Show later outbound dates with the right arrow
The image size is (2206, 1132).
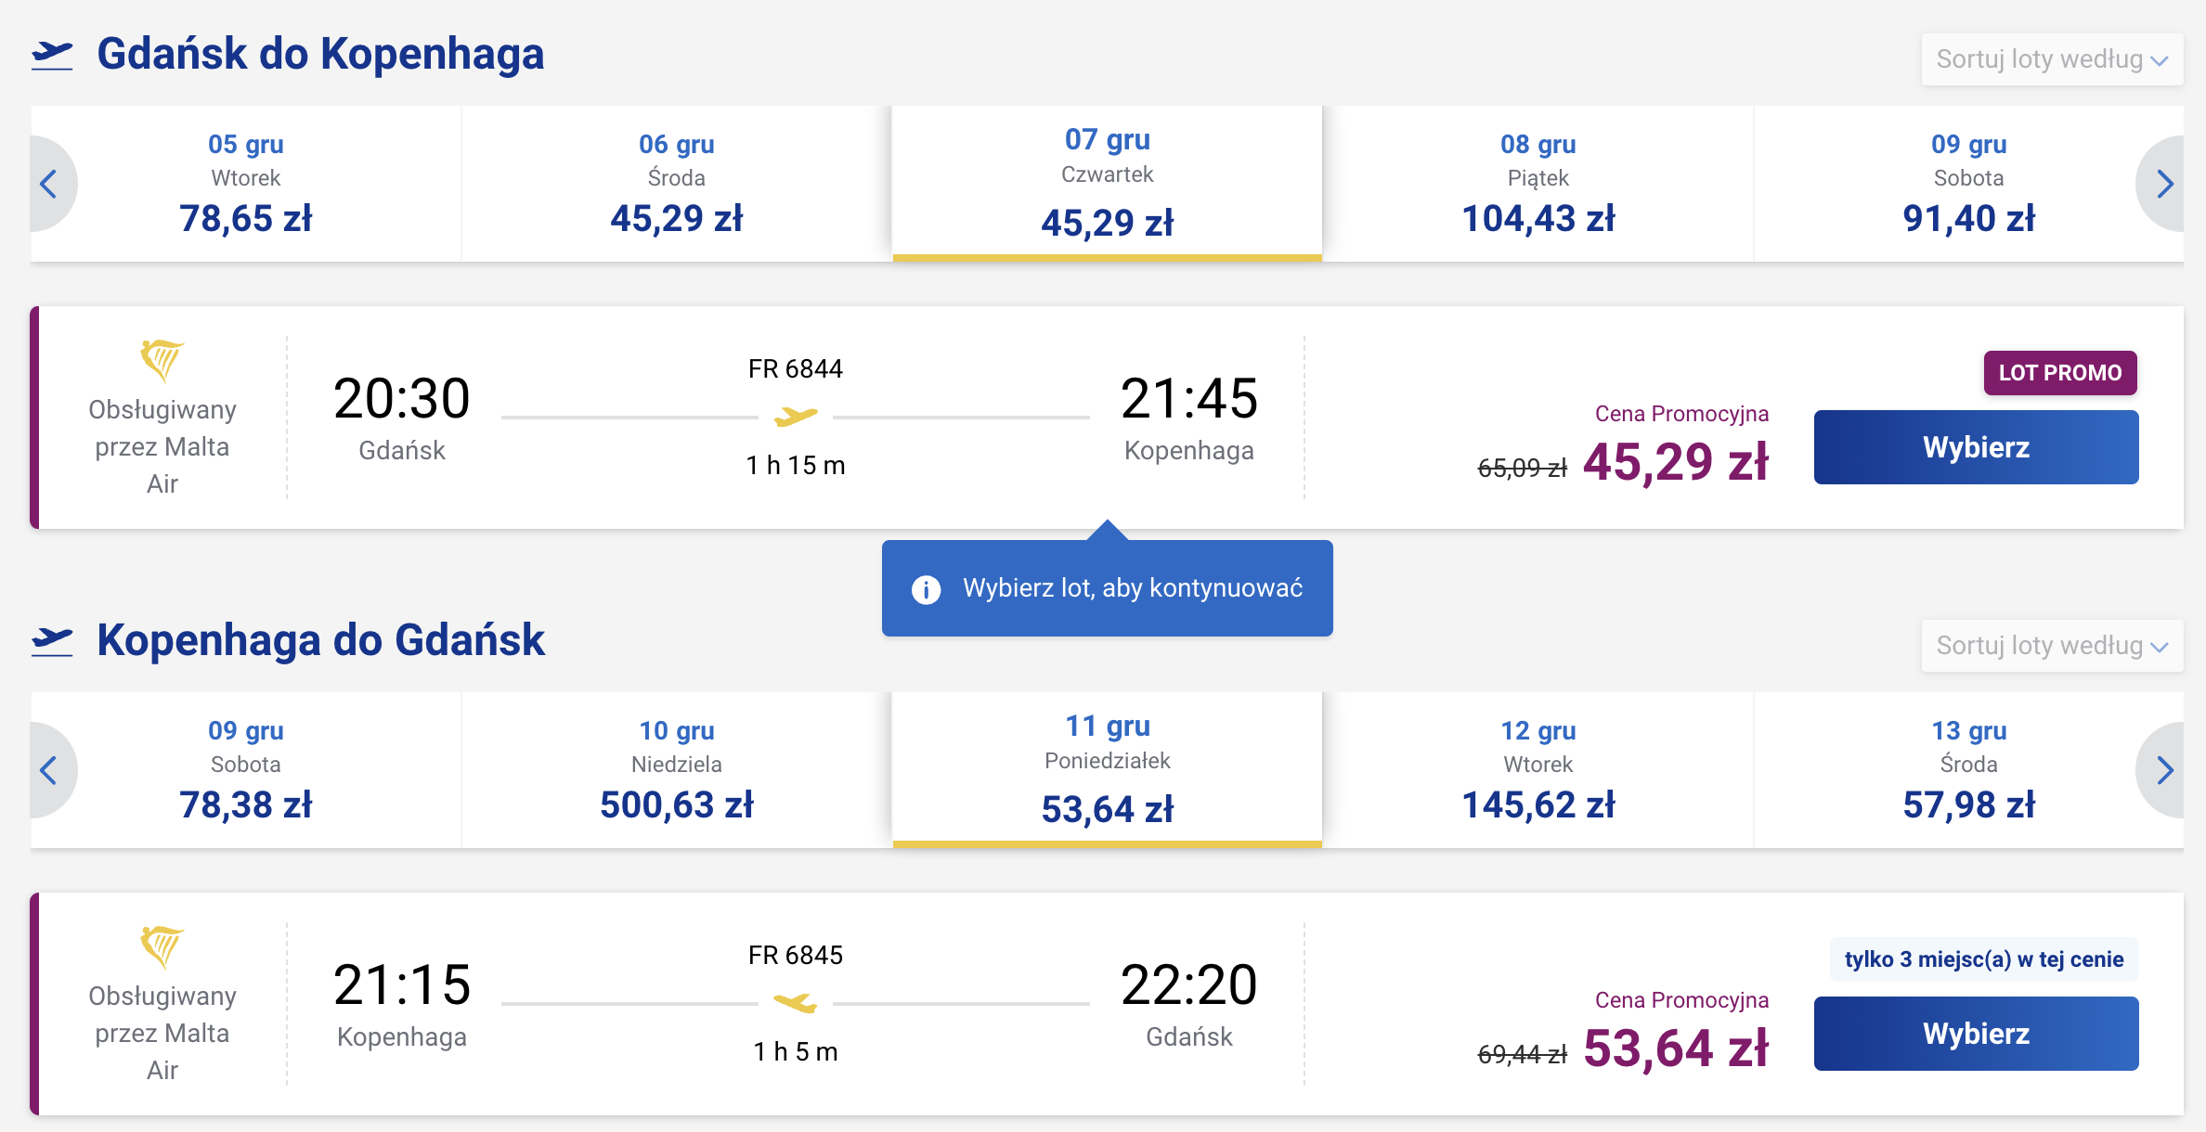point(2163,184)
